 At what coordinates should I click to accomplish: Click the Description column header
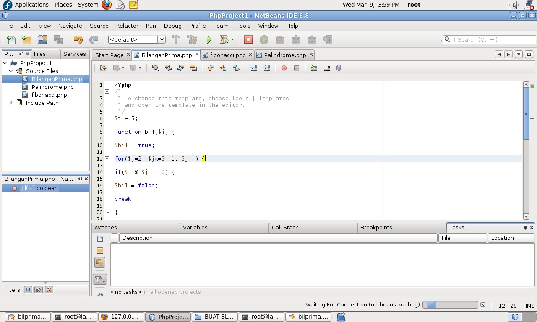[278, 238]
